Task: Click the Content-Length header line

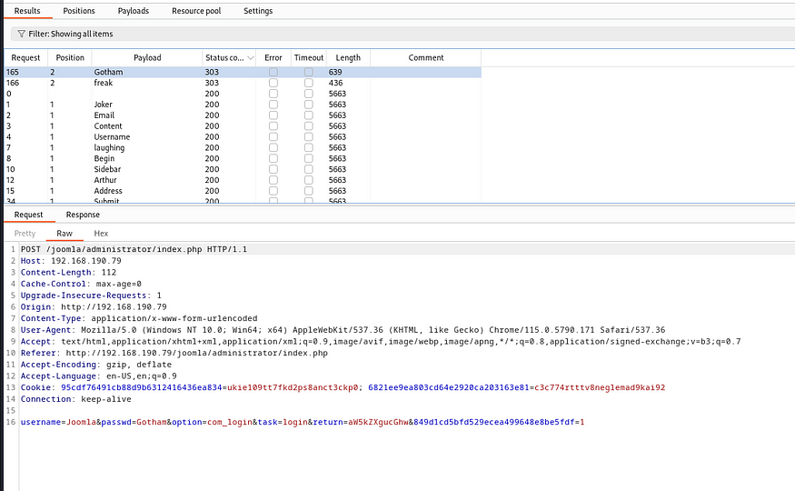Action: (x=68, y=273)
